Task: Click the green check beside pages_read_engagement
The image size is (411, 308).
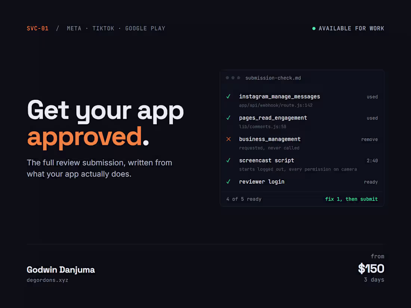Action: 228,118
